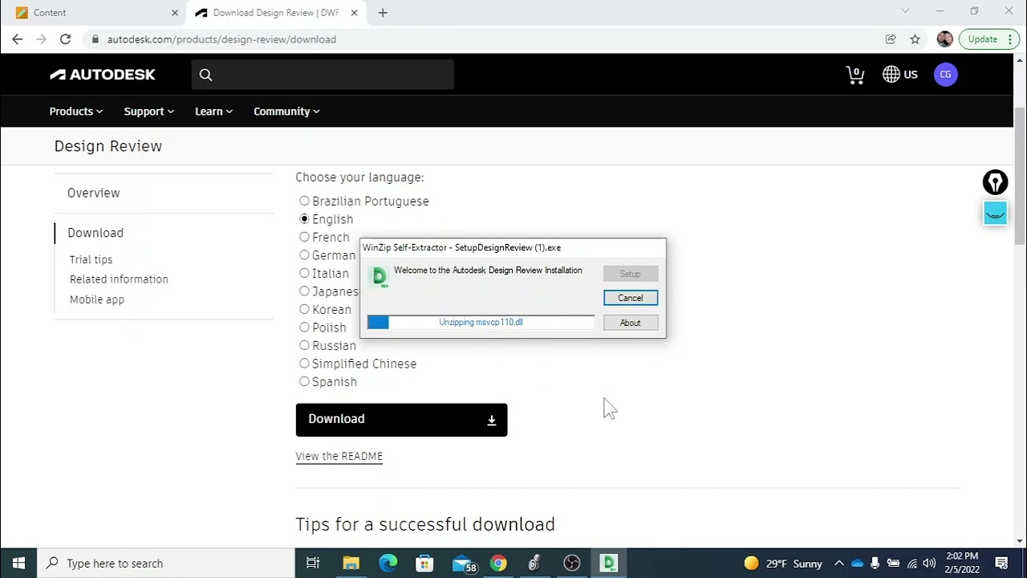Viewport: 1027px width, 578px height.
Task: Bookmark this page with star icon
Action: (915, 39)
